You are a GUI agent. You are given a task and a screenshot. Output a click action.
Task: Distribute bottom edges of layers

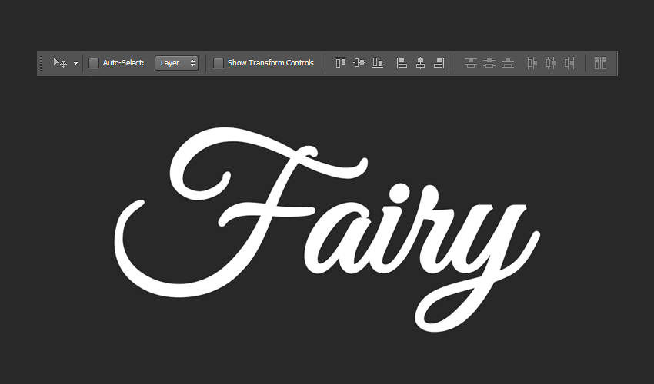click(x=508, y=63)
